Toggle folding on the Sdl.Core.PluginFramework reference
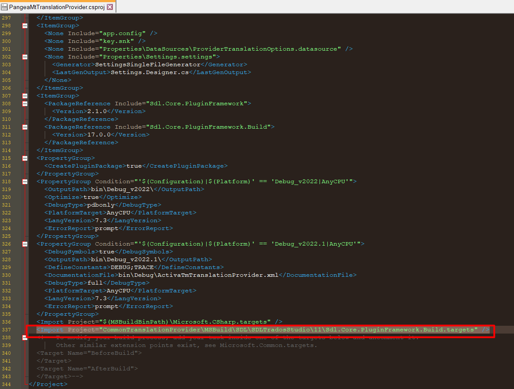 (x=25, y=103)
